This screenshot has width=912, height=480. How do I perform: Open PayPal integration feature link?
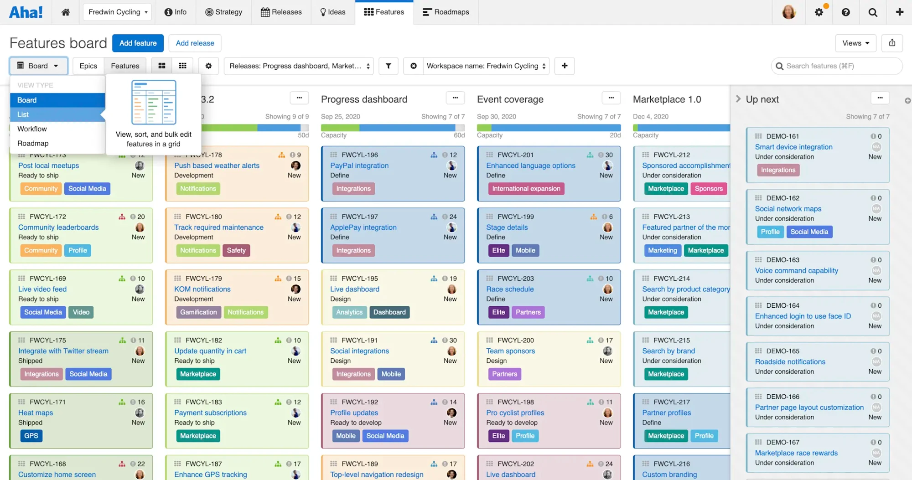(x=359, y=165)
